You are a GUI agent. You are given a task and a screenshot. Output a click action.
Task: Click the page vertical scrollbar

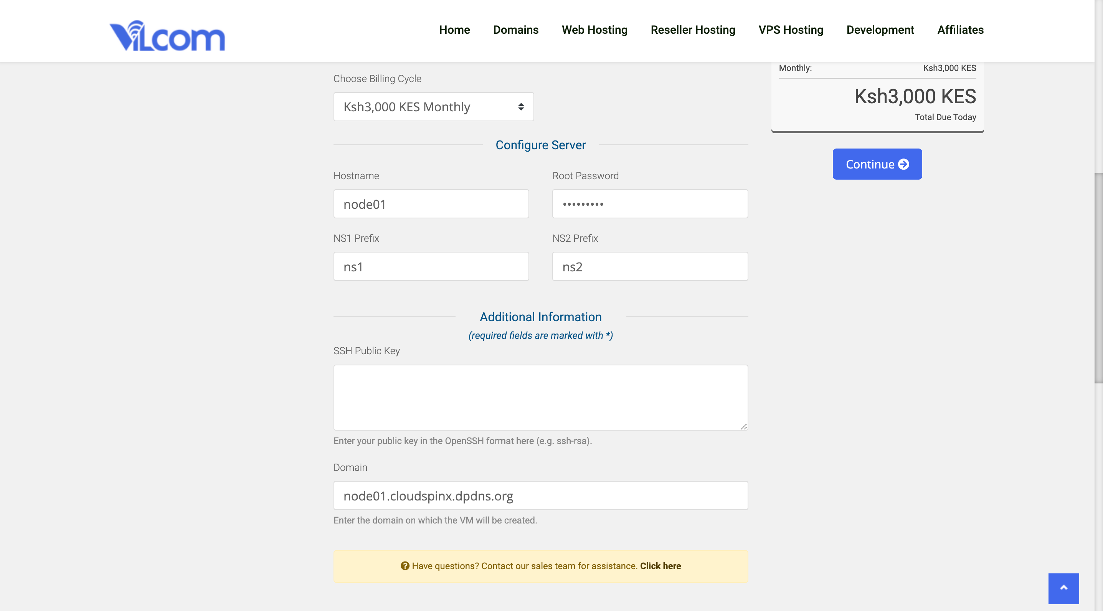(x=1098, y=277)
